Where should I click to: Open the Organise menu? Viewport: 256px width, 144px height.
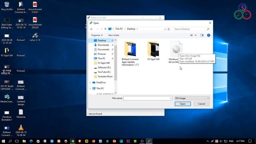coord(97,35)
